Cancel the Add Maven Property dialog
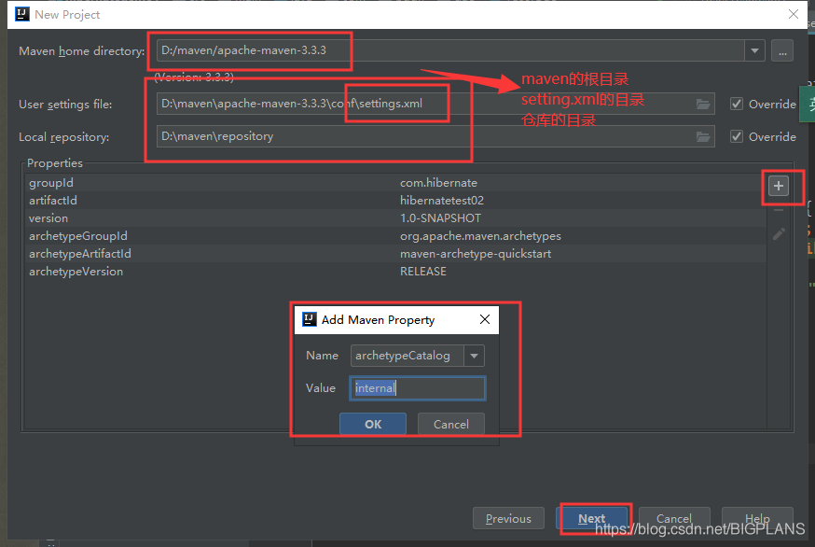 pos(450,424)
